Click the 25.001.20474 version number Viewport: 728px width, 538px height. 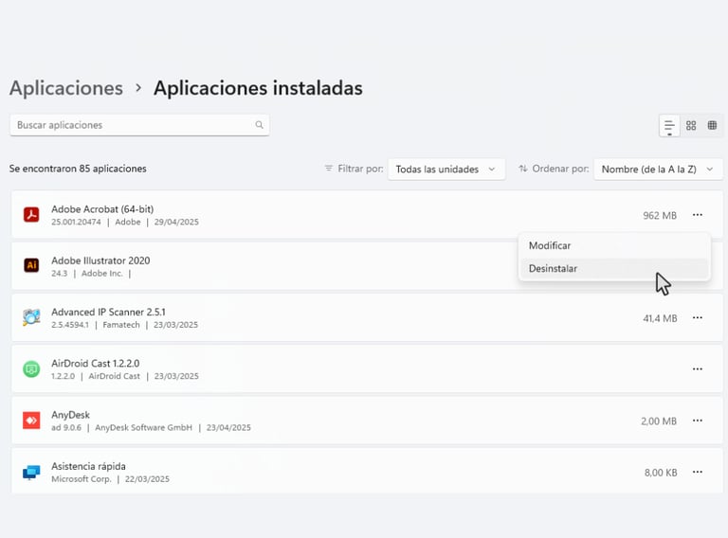(x=76, y=223)
